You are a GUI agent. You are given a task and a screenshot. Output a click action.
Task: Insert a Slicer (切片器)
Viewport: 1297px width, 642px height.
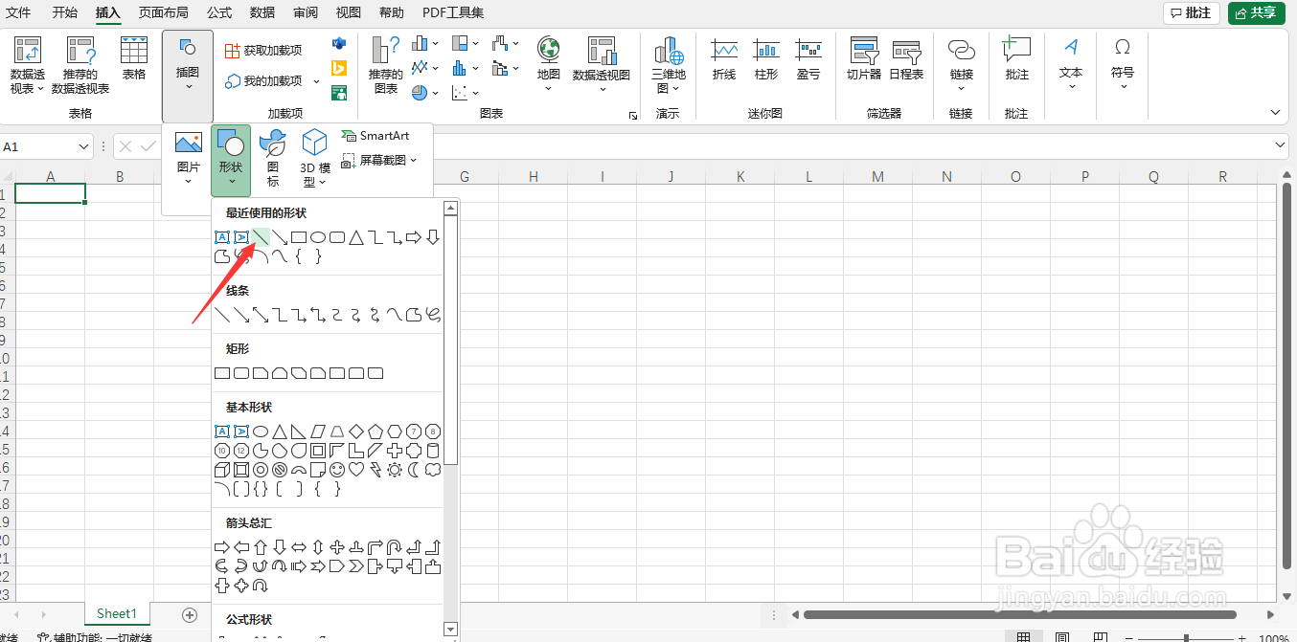pos(864,59)
